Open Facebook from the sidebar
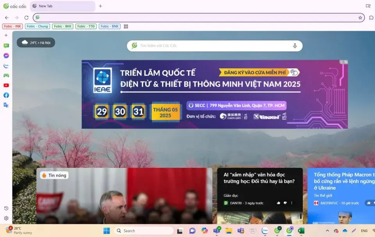Screen dimensions: 375x237 pos(6,95)
